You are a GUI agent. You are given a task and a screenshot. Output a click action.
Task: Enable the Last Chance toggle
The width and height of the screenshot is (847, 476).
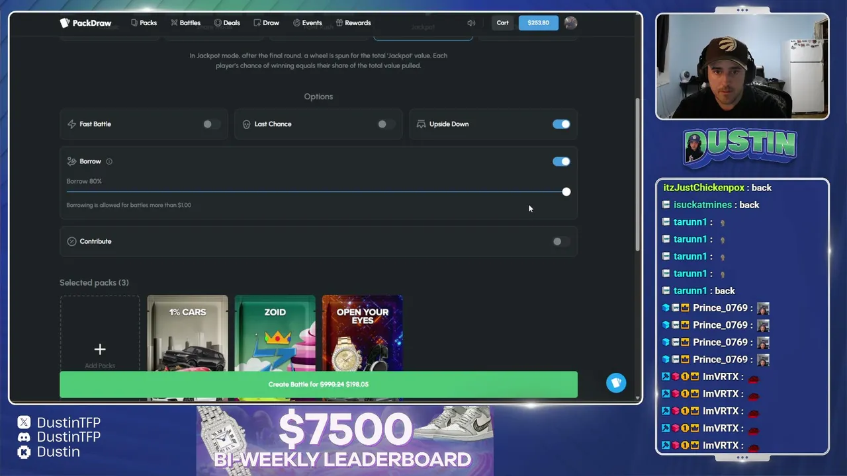point(386,124)
